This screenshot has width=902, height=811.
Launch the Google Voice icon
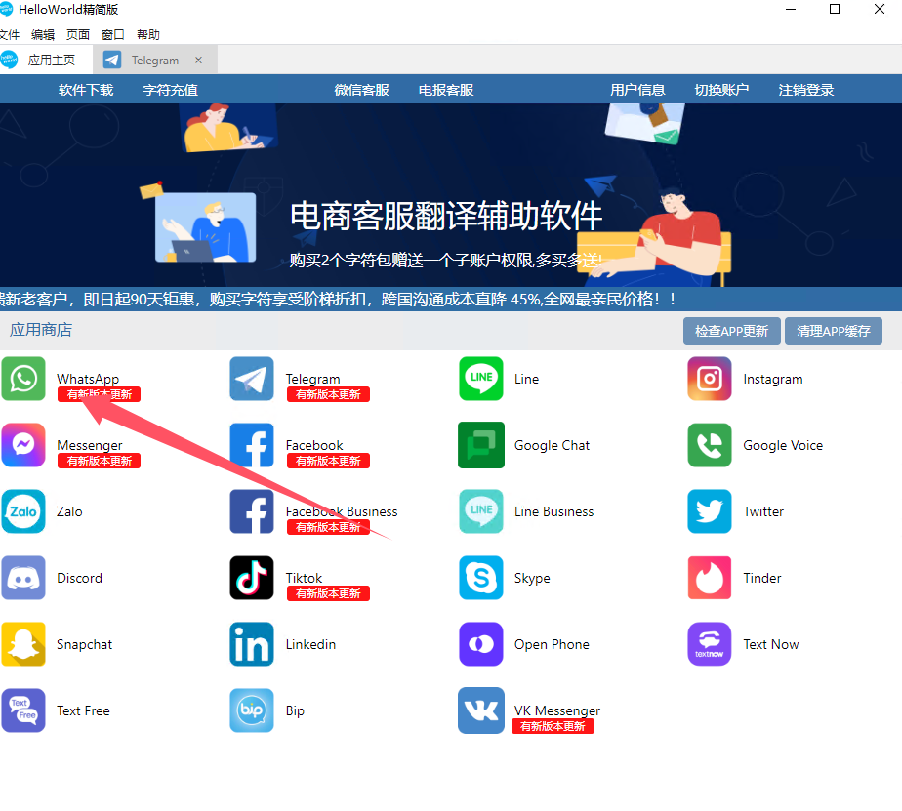(x=710, y=445)
